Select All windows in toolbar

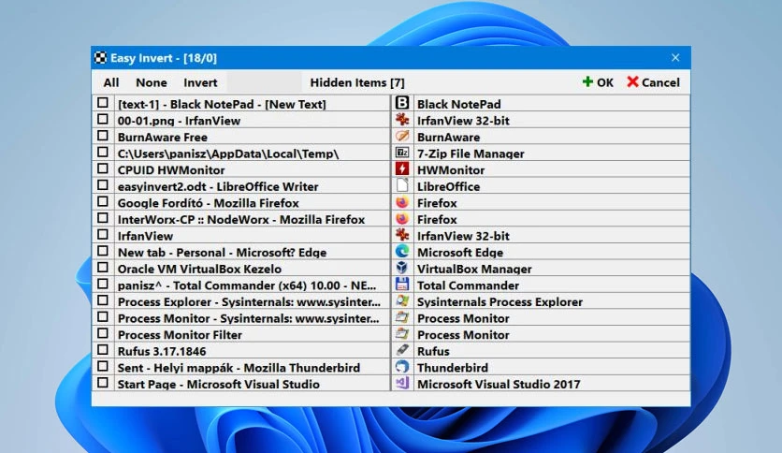(110, 82)
